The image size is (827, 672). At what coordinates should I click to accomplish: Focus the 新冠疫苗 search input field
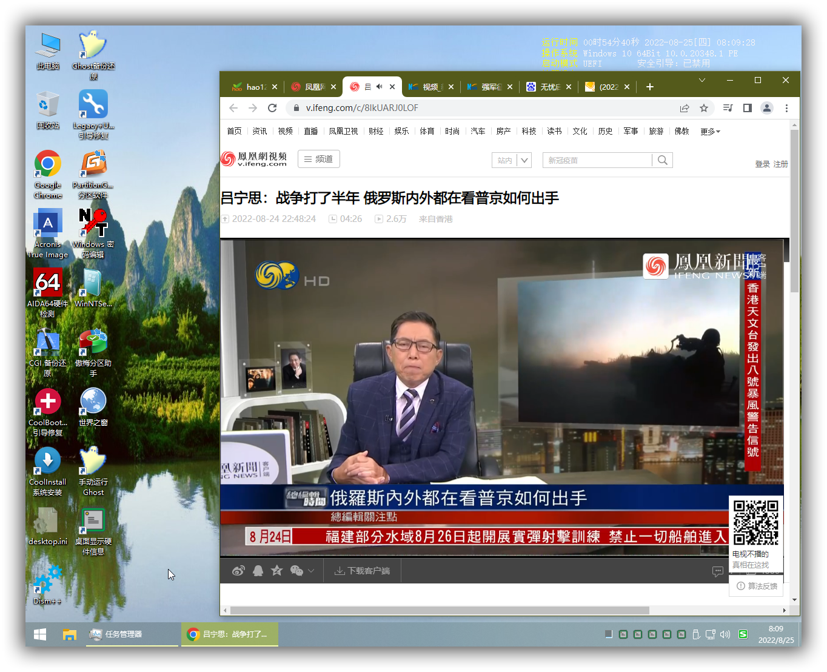click(x=597, y=160)
